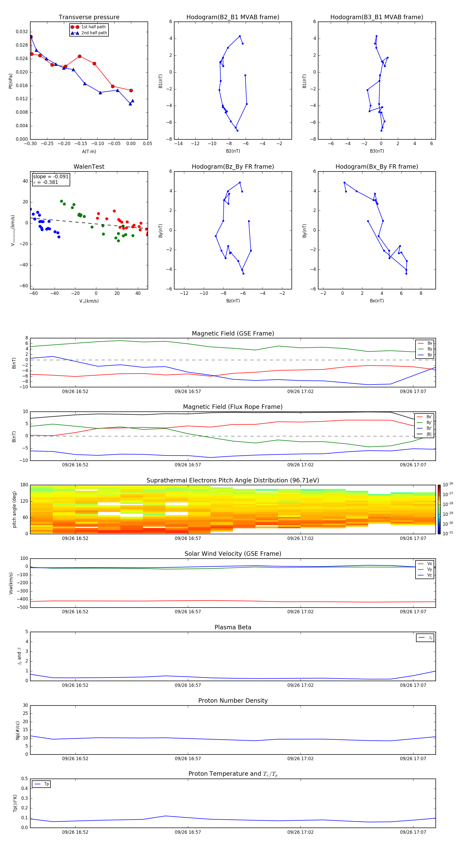Select the "r = -0.381" annotation

tap(46, 182)
